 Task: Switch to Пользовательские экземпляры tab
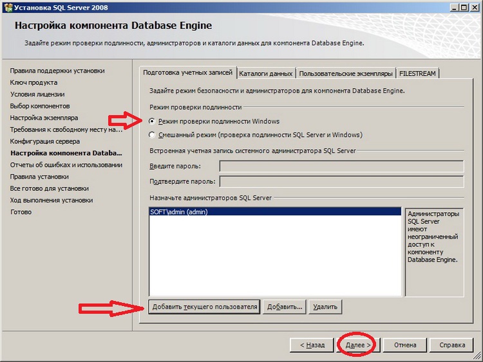pyautogui.click(x=346, y=73)
